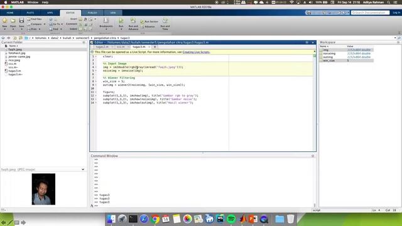Switch to the tugas2.m editor tab
402x226 pixels.
tap(102, 47)
